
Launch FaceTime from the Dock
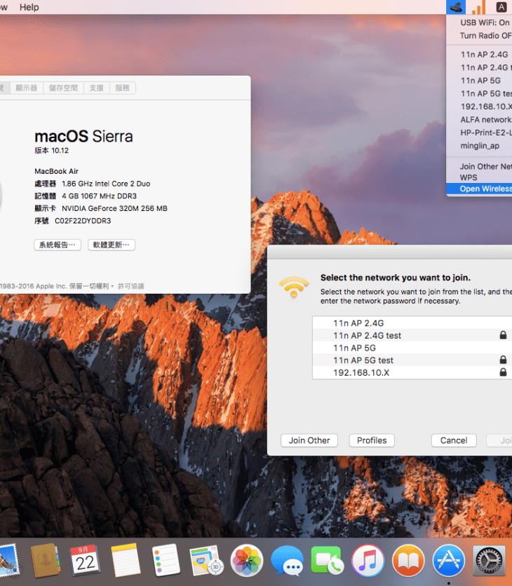point(327,561)
